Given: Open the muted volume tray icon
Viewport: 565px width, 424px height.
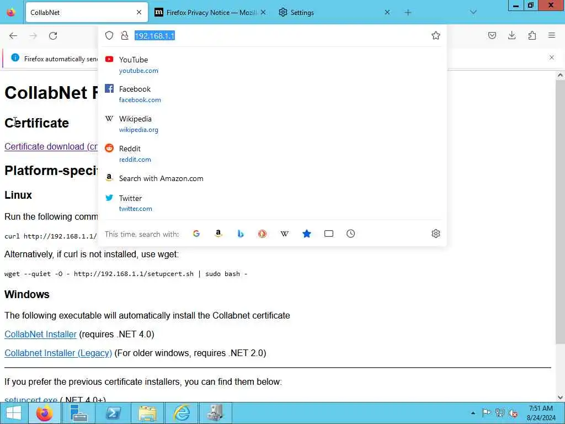Looking at the screenshot, I should (513, 413).
